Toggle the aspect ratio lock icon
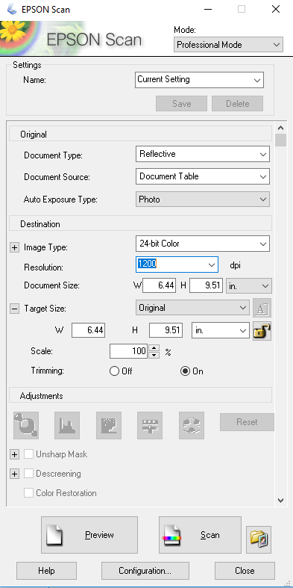 262,331
